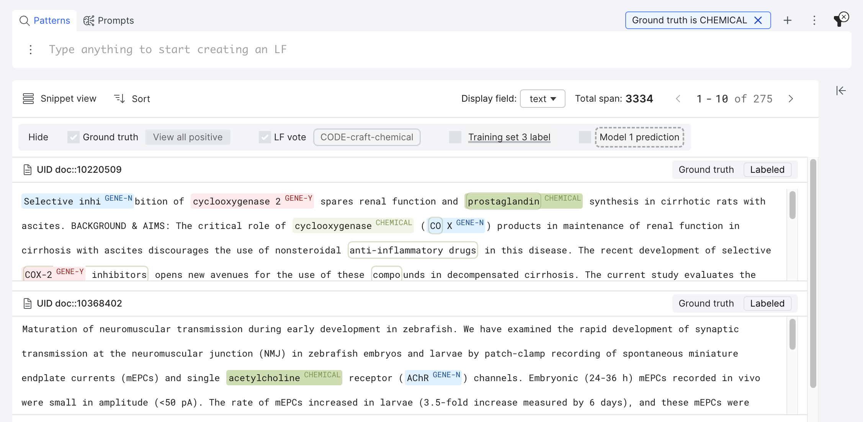Select the COX-2 GENE-Y span
This screenshot has height=422, width=863.
click(x=54, y=274)
